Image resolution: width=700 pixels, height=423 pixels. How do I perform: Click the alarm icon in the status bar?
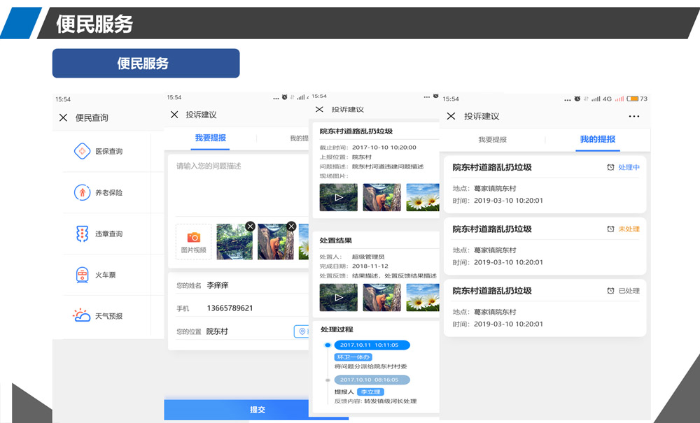tap(577, 99)
